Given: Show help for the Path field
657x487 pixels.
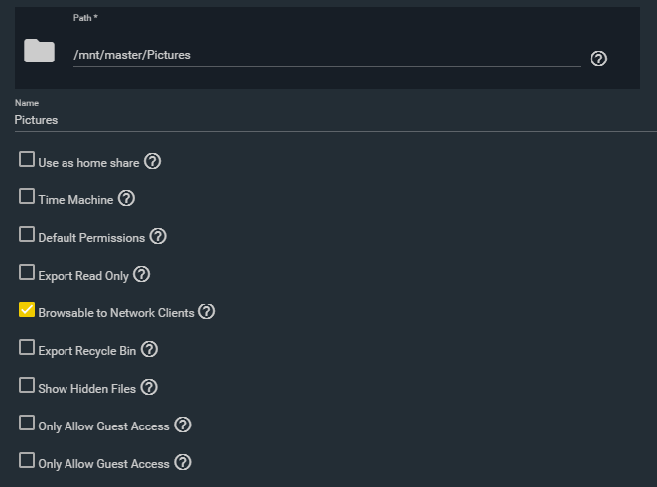Looking at the screenshot, I should click(598, 59).
